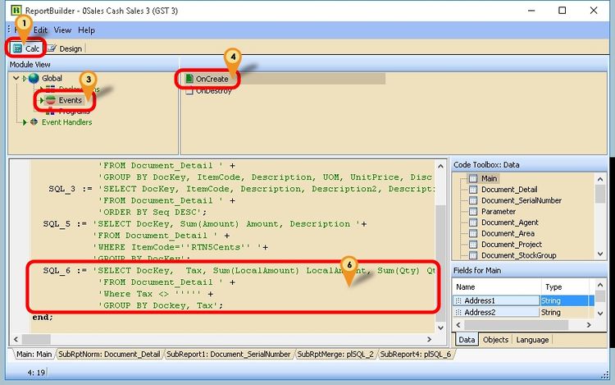Place cursor on SQL_5 SELECT line
Image resolution: width=615 pixels, height=385 pixels.
tap(205, 224)
